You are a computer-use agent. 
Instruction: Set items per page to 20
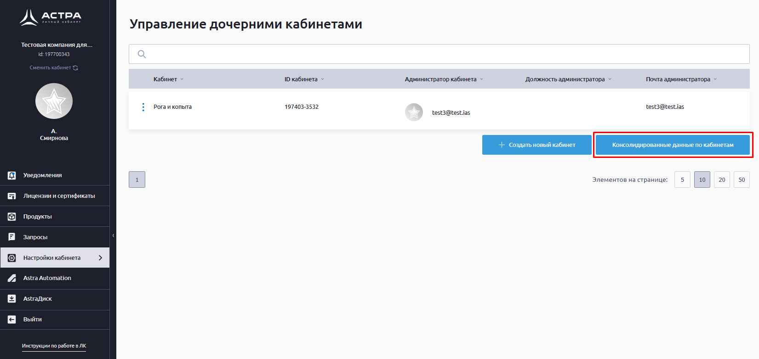click(722, 180)
